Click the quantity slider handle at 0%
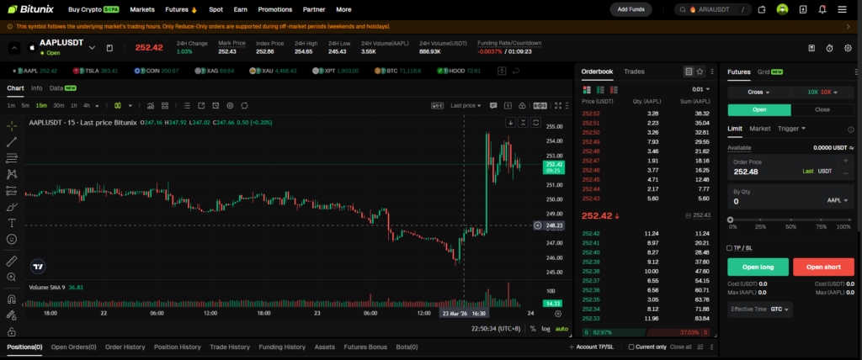The image size is (862, 360). pyautogui.click(x=730, y=220)
